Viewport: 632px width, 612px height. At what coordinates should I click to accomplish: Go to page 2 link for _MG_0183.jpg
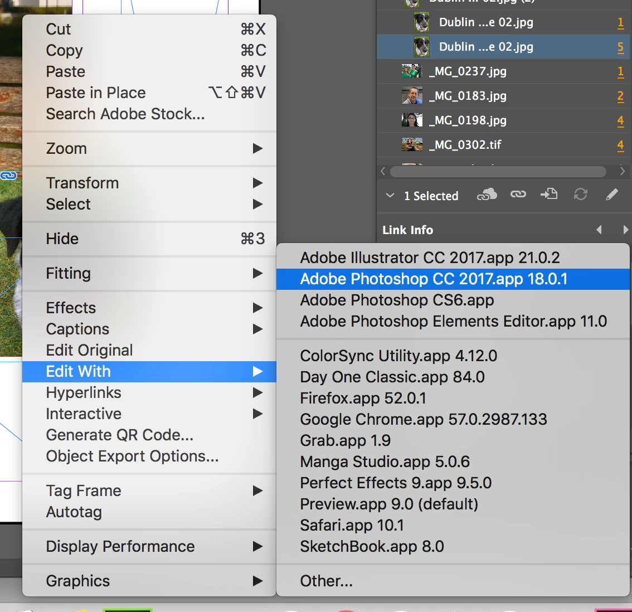pyautogui.click(x=621, y=96)
